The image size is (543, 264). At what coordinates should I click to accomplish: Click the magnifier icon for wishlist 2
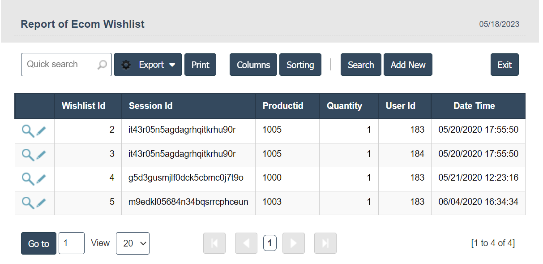click(28, 131)
